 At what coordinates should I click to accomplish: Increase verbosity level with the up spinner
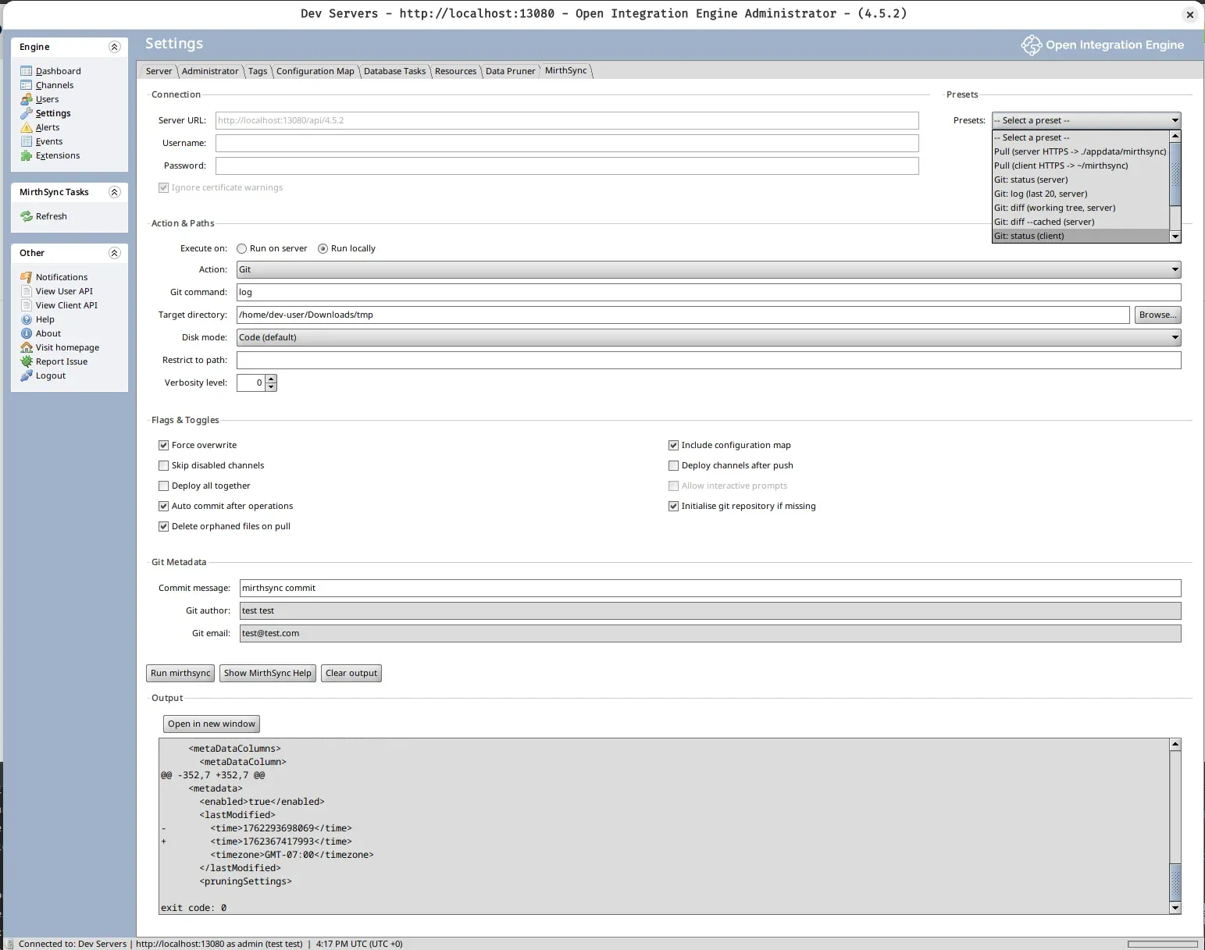[x=271, y=379]
